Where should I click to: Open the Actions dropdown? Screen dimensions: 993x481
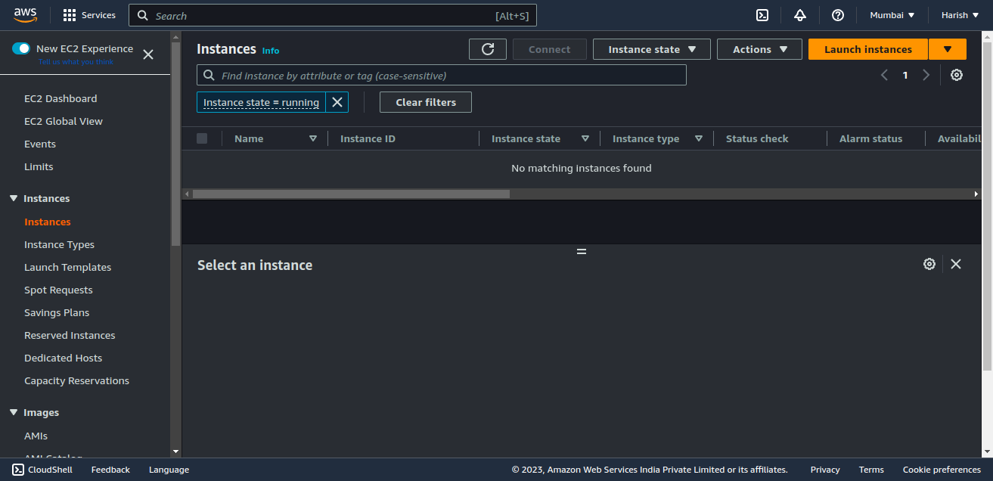[759, 49]
